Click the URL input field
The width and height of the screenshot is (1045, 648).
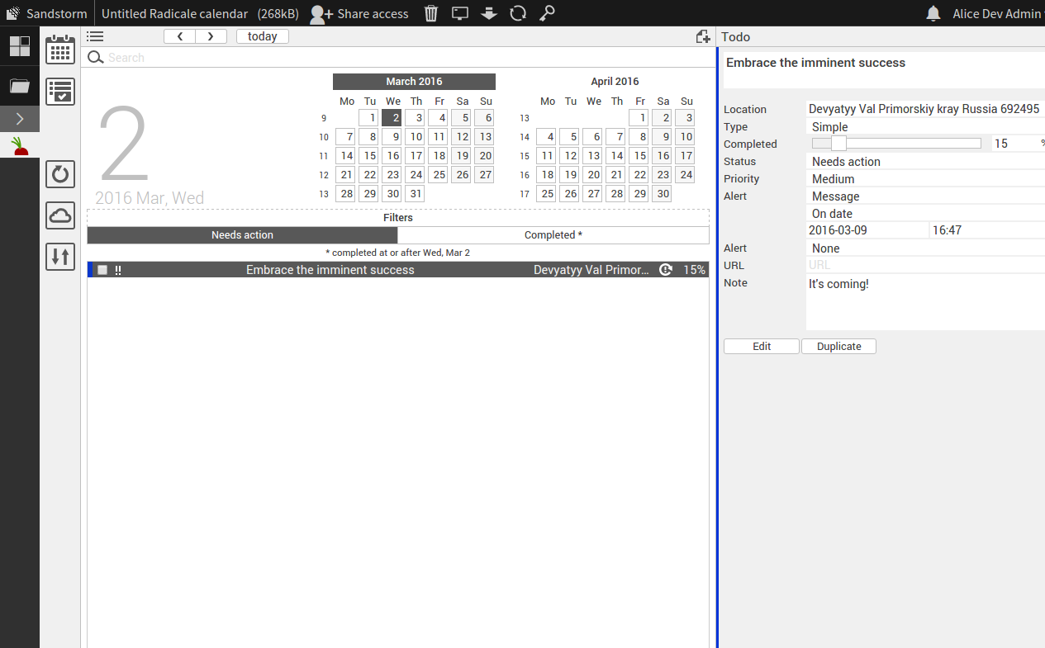click(x=925, y=265)
